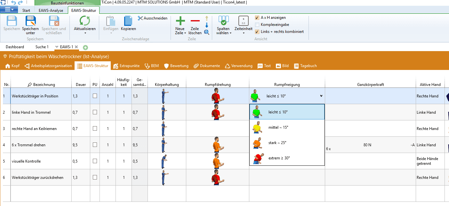Click the Speichern unter save icon
449x206 pixels.
click(x=30, y=21)
